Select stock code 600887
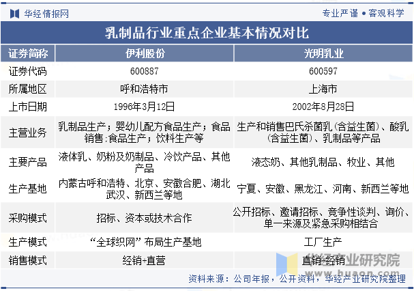This screenshot has height=291, width=414. (x=145, y=71)
